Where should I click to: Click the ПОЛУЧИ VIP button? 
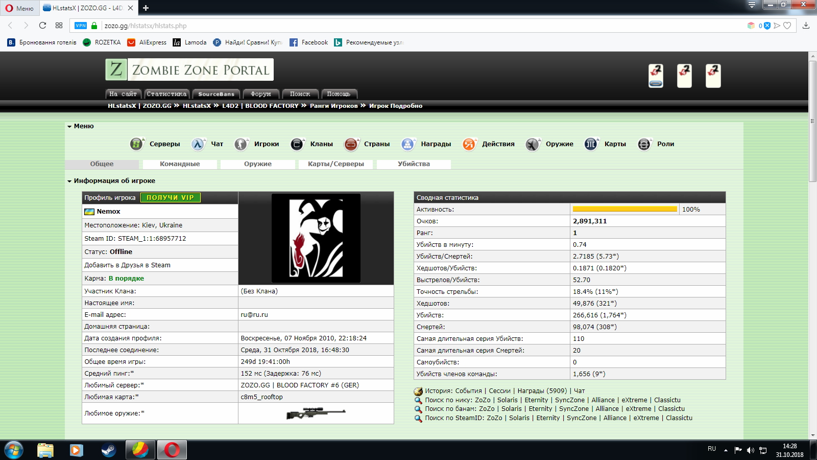[x=170, y=198]
